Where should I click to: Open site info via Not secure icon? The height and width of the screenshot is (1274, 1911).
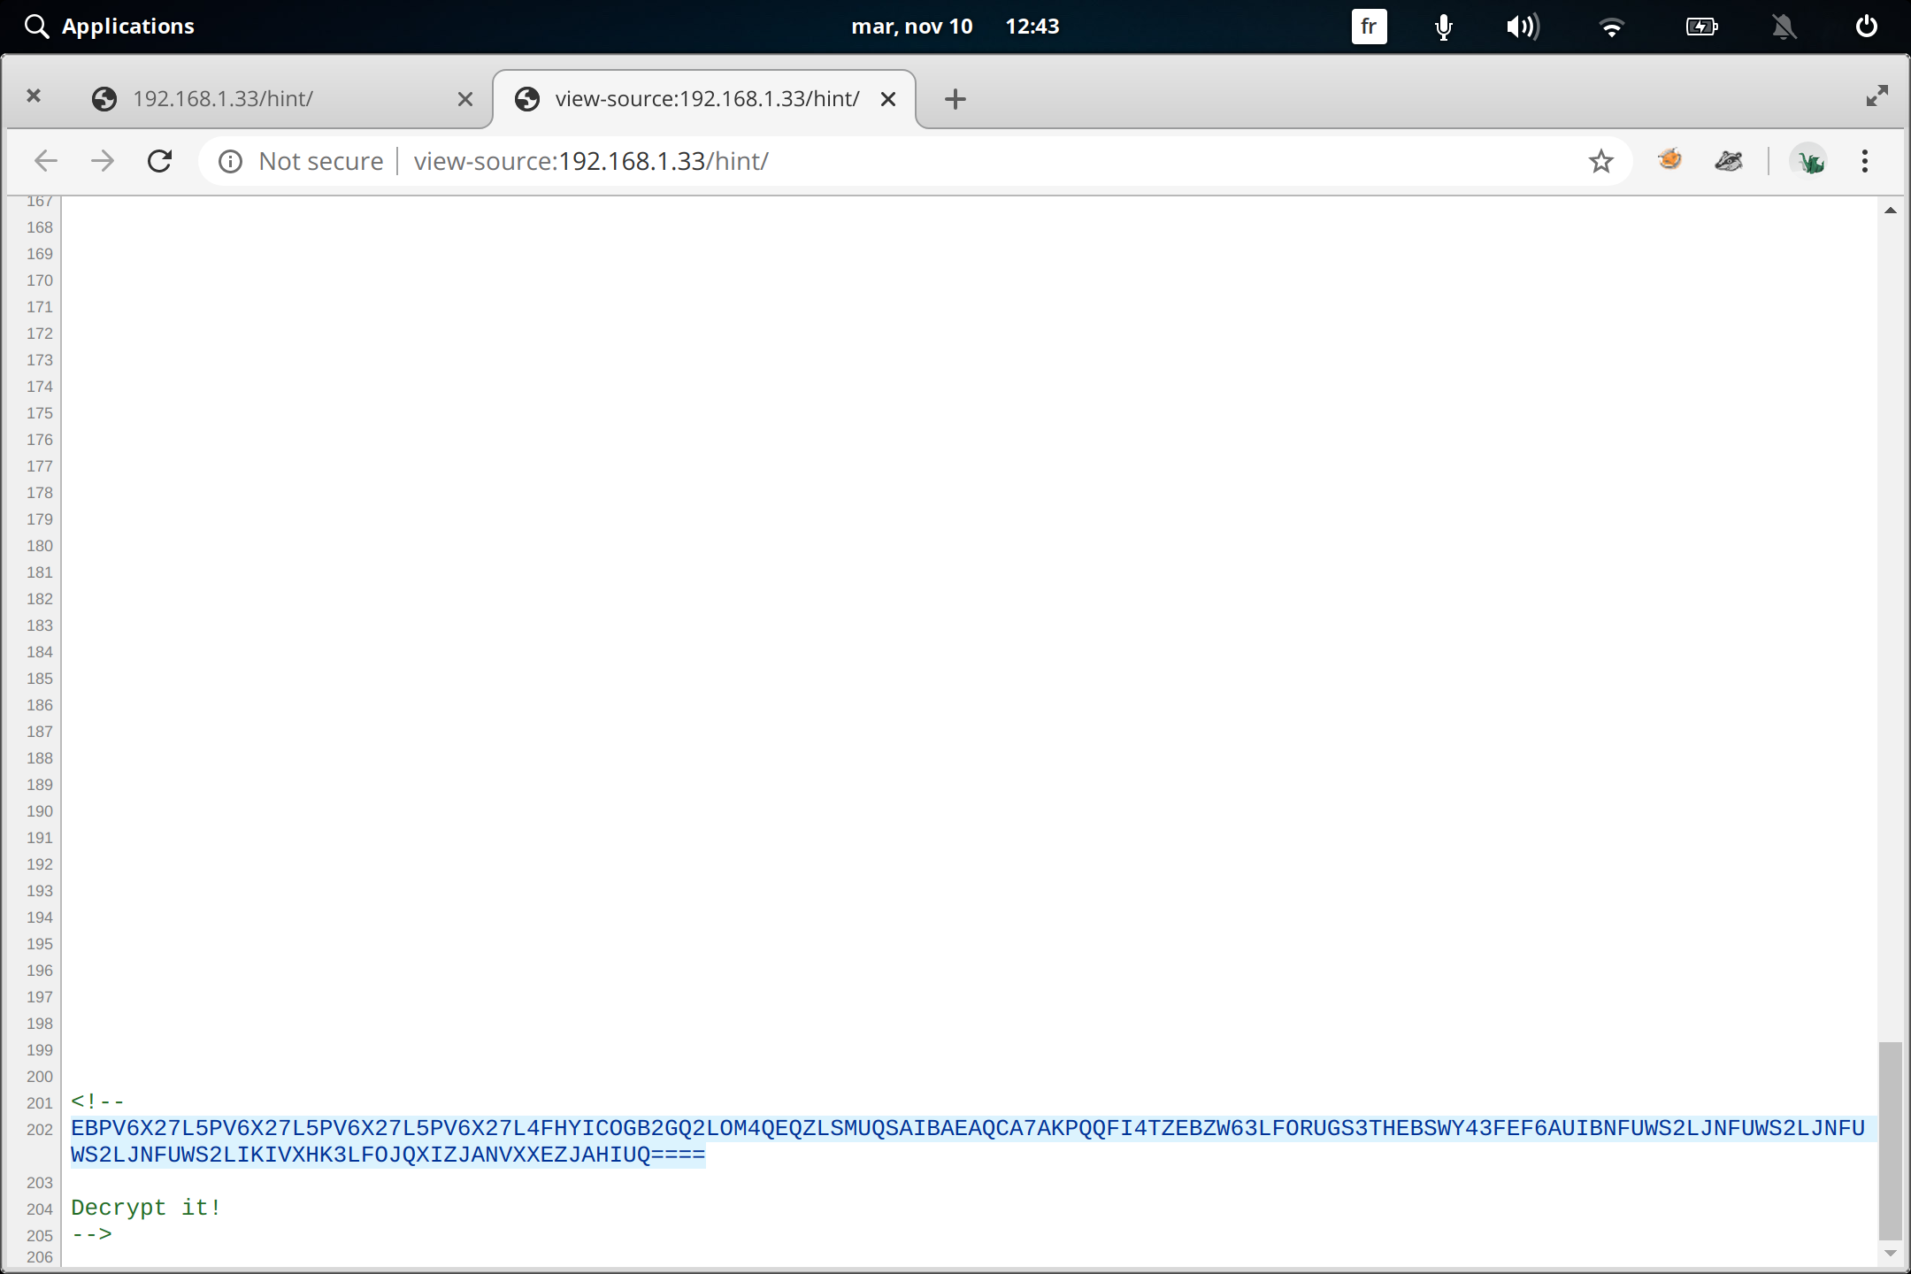(230, 161)
